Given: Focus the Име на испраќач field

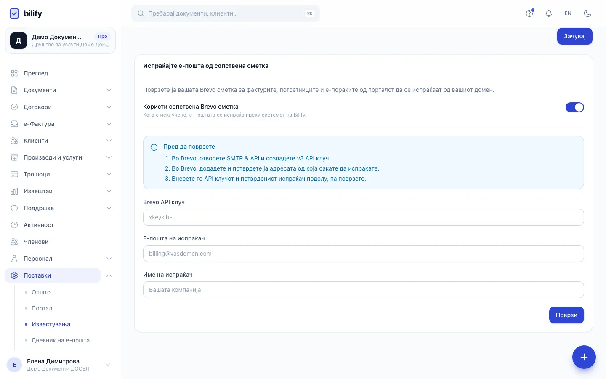Looking at the screenshot, I should click(x=364, y=290).
